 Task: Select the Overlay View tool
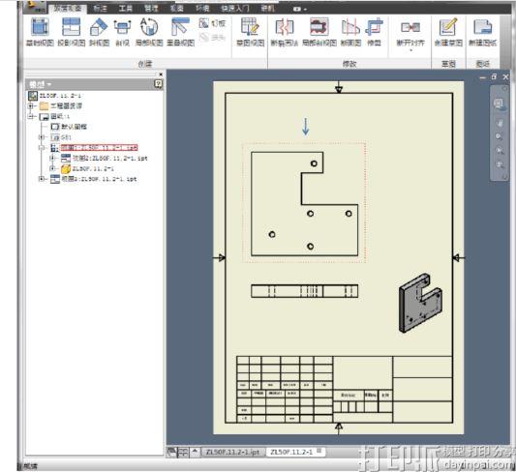[180, 32]
